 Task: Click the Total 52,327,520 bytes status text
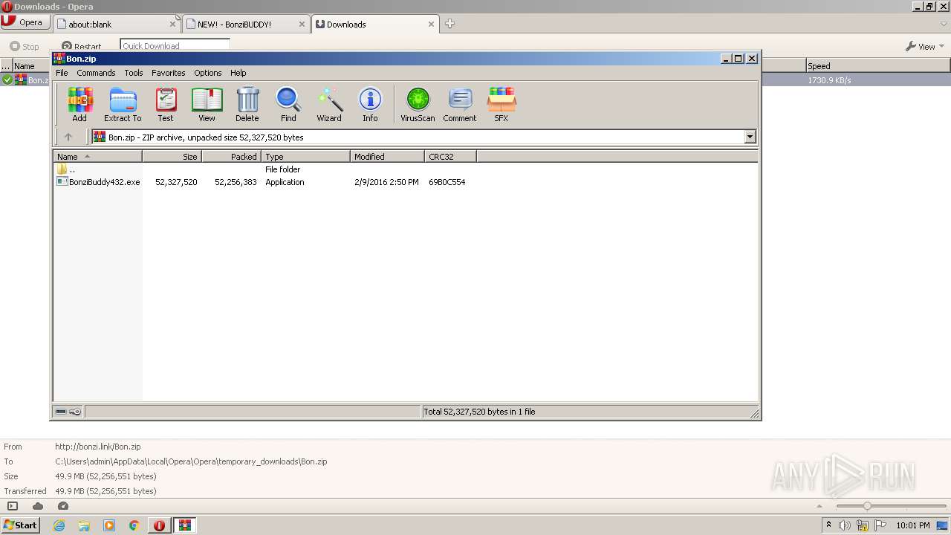(479, 412)
